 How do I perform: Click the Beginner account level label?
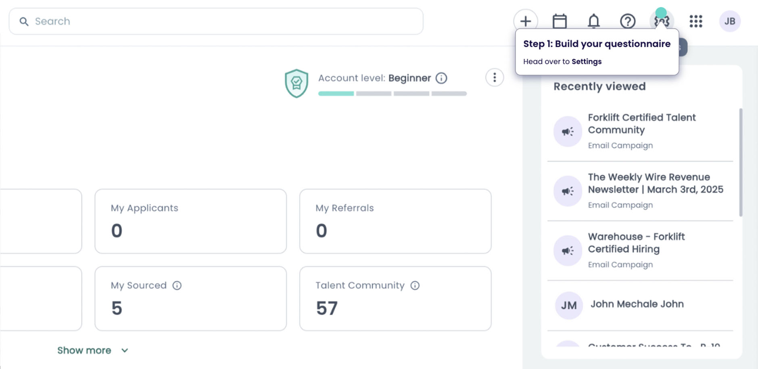point(409,78)
